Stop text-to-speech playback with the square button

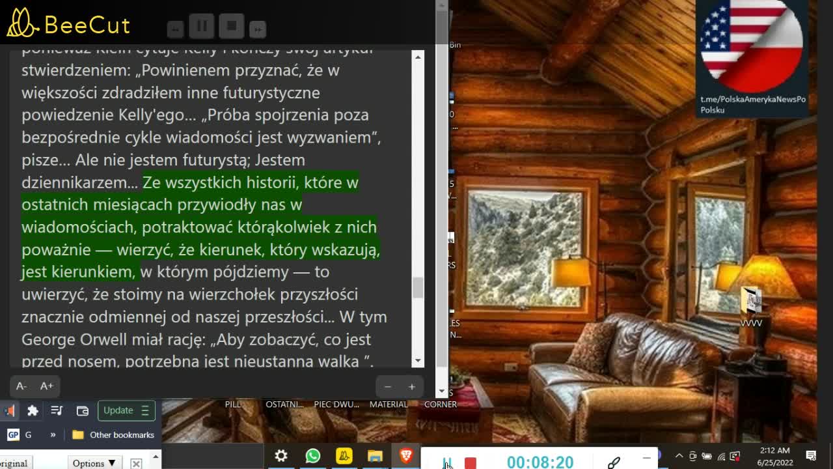click(232, 27)
